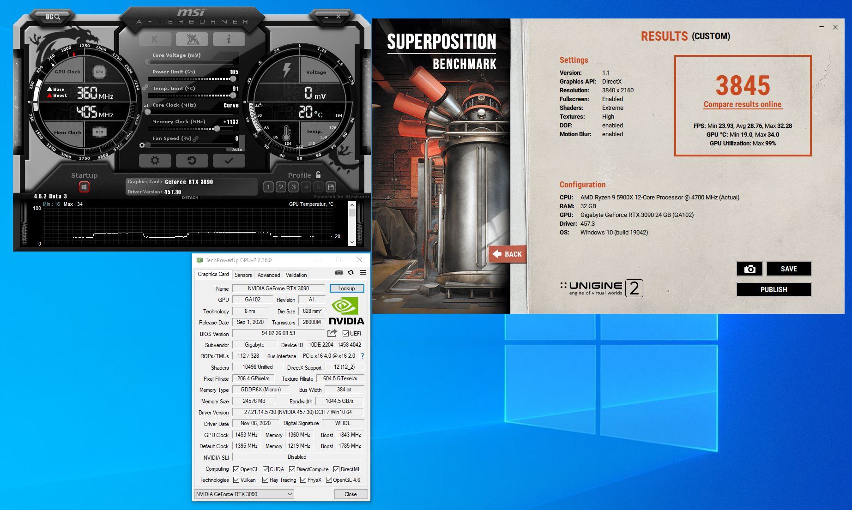Click the Name field in GPU-Z
The width and height of the screenshot is (852, 510).
click(x=278, y=288)
